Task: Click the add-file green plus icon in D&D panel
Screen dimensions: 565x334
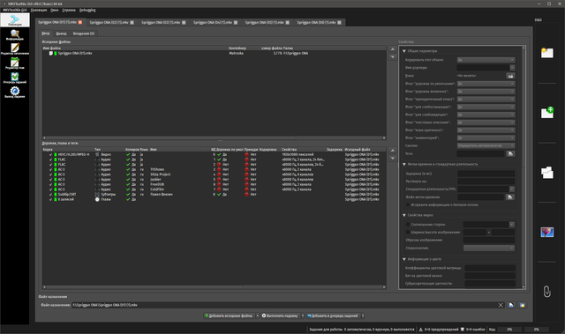Action: tap(547, 113)
